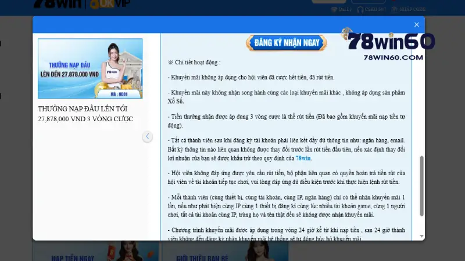
Task: Open the THƯỞNG NẠP ĐẦU promotion thumbnail
Action: 90,68
